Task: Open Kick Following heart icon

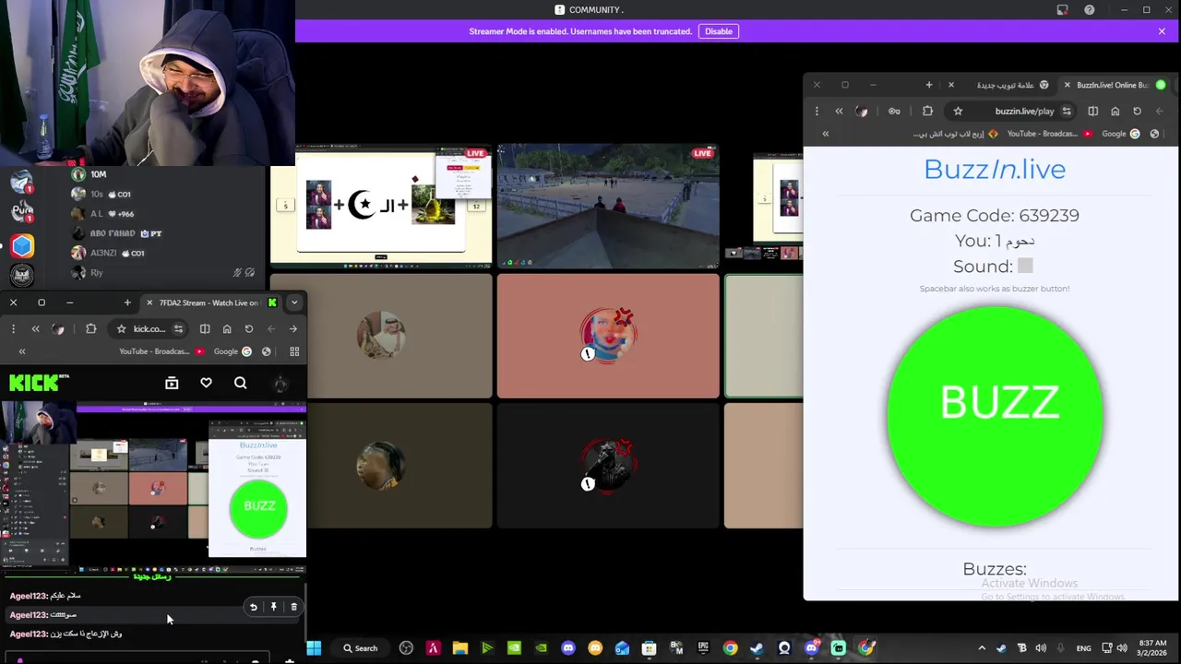Action: (x=206, y=383)
